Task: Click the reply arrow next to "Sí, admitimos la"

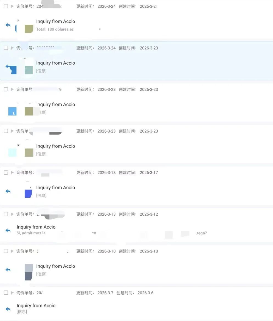Action: [x=8, y=230]
